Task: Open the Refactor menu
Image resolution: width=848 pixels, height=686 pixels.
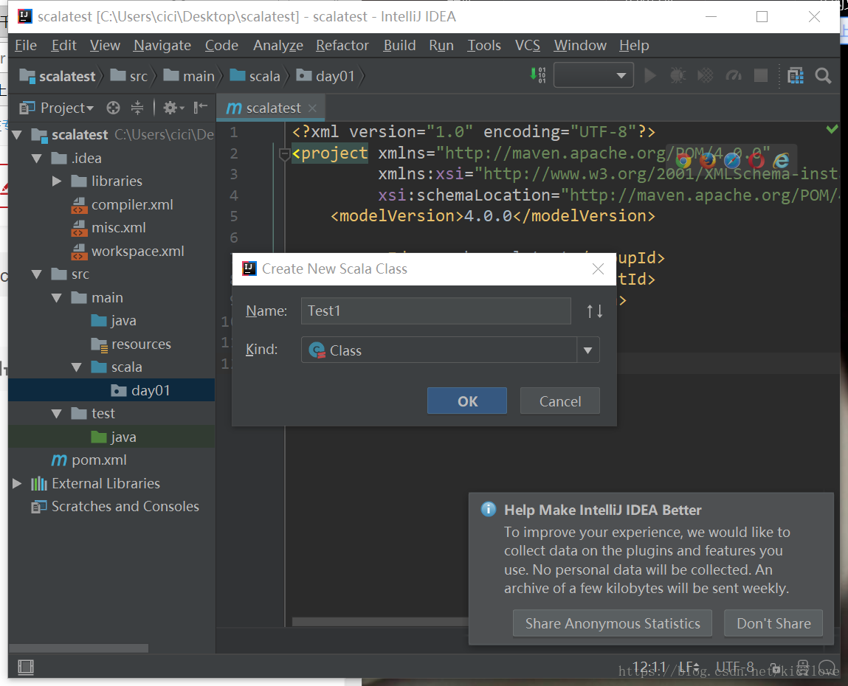Action: click(342, 46)
